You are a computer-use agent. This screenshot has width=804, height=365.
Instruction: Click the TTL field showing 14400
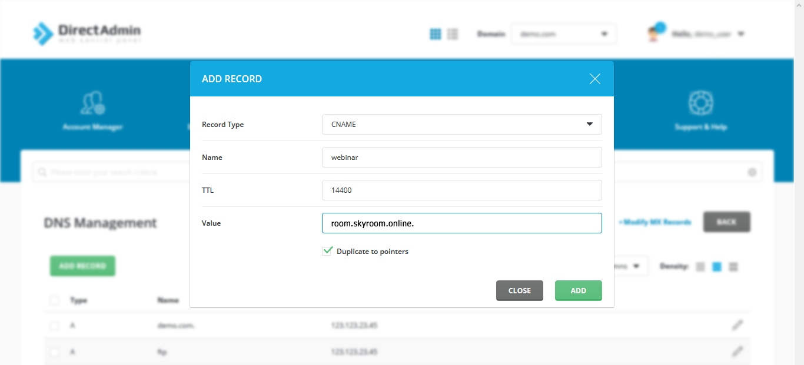pos(461,190)
